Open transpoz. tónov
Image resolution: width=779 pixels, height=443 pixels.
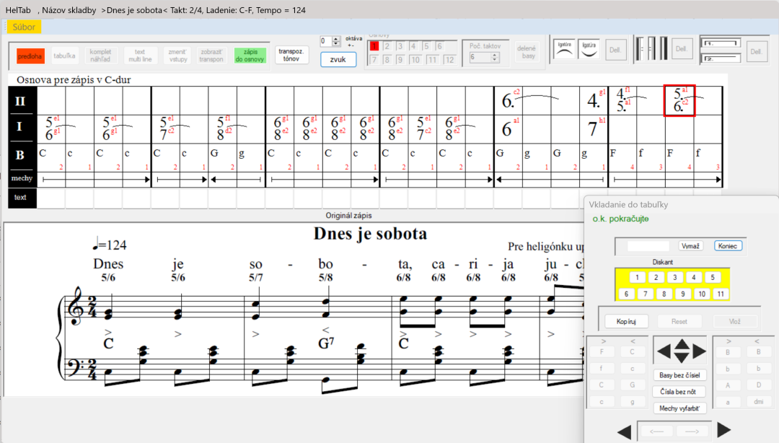point(291,55)
